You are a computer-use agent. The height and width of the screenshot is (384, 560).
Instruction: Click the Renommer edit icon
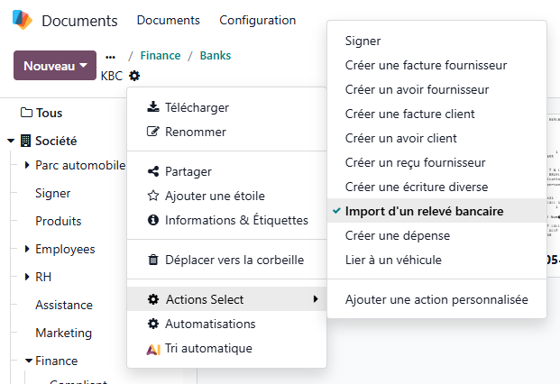click(152, 132)
